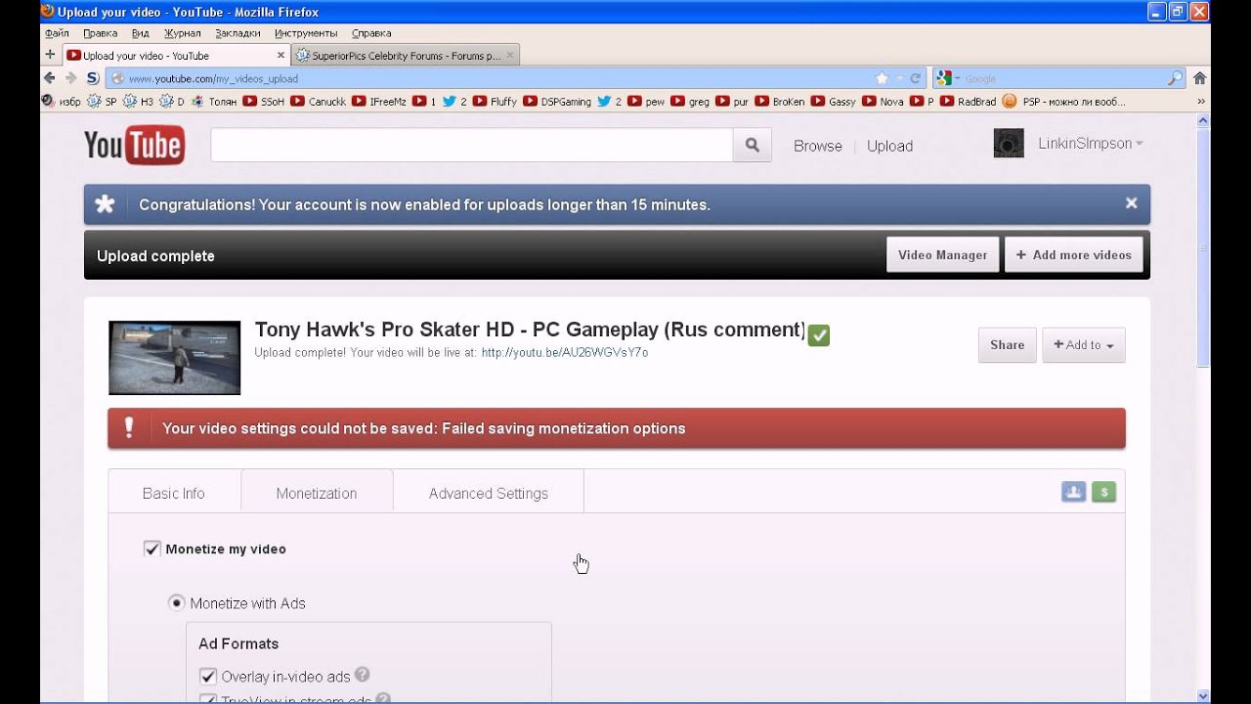Viewport: 1251px width, 704px height.
Task: Toggle Overlay in-video ads checkbox
Action: 208,676
